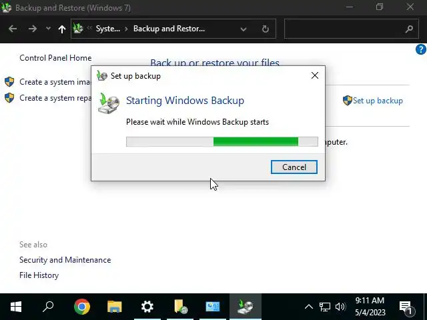Open the Control Panel taskbar icon
This screenshot has height=320, width=427.
coord(213,307)
